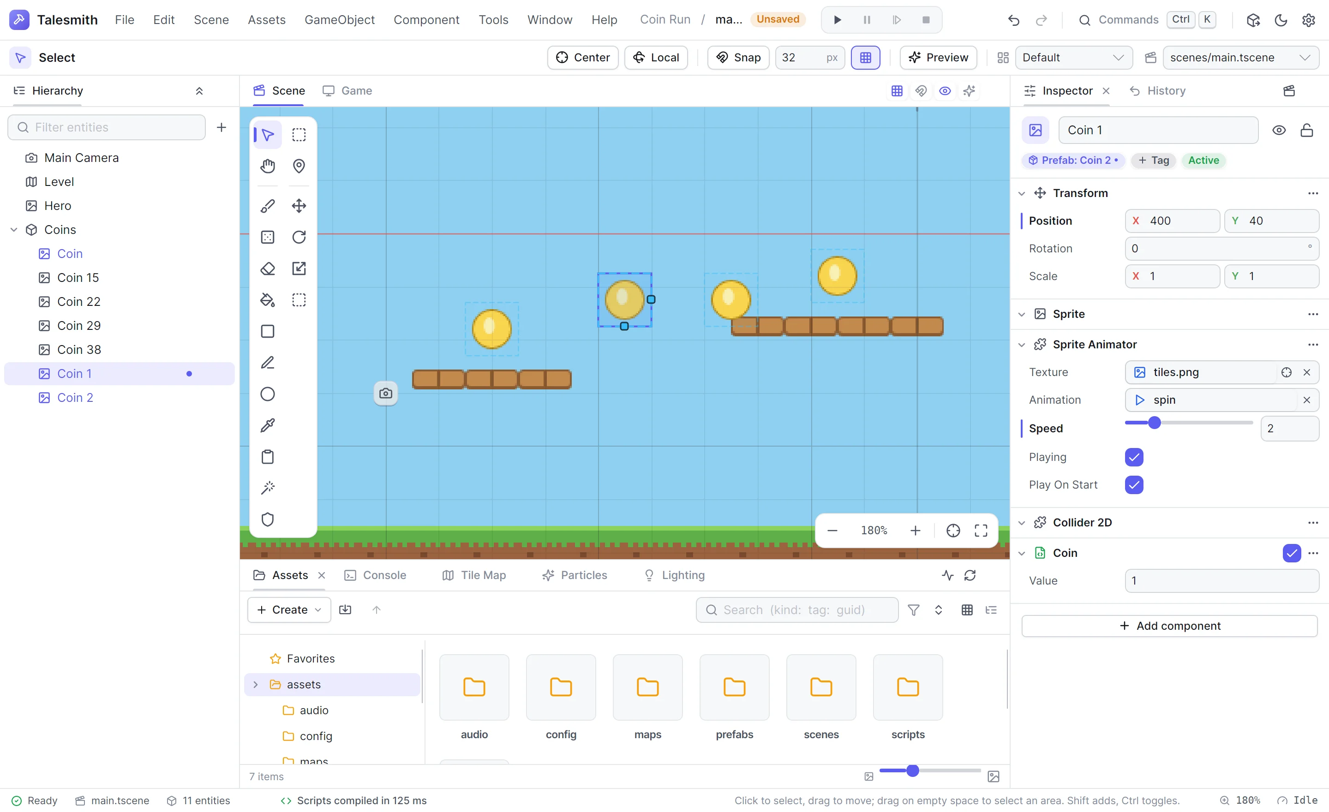Click the Add component button

(x=1169, y=626)
